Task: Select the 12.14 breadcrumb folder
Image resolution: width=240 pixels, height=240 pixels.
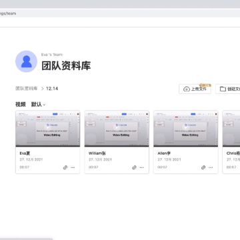Action: (52, 89)
